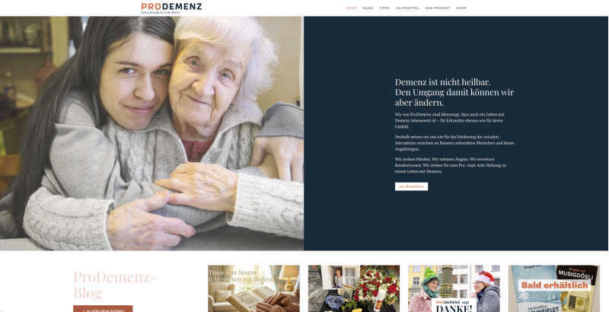Open the Tipps navigation item
The height and width of the screenshot is (312, 609).
coord(384,8)
